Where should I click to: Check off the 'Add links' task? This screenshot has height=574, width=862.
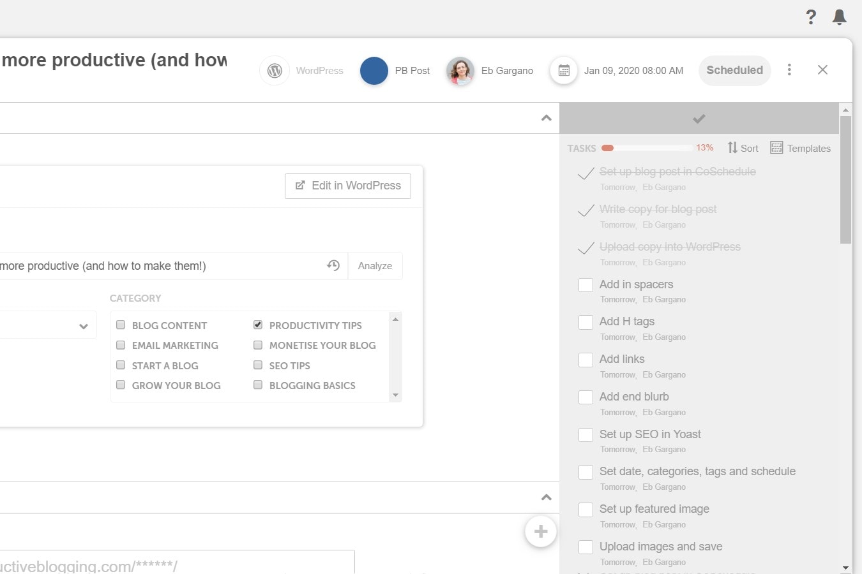pyautogui.click(x=586, y=360)
